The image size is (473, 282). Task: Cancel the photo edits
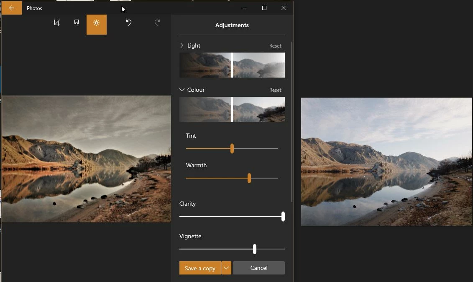[259, 268]
